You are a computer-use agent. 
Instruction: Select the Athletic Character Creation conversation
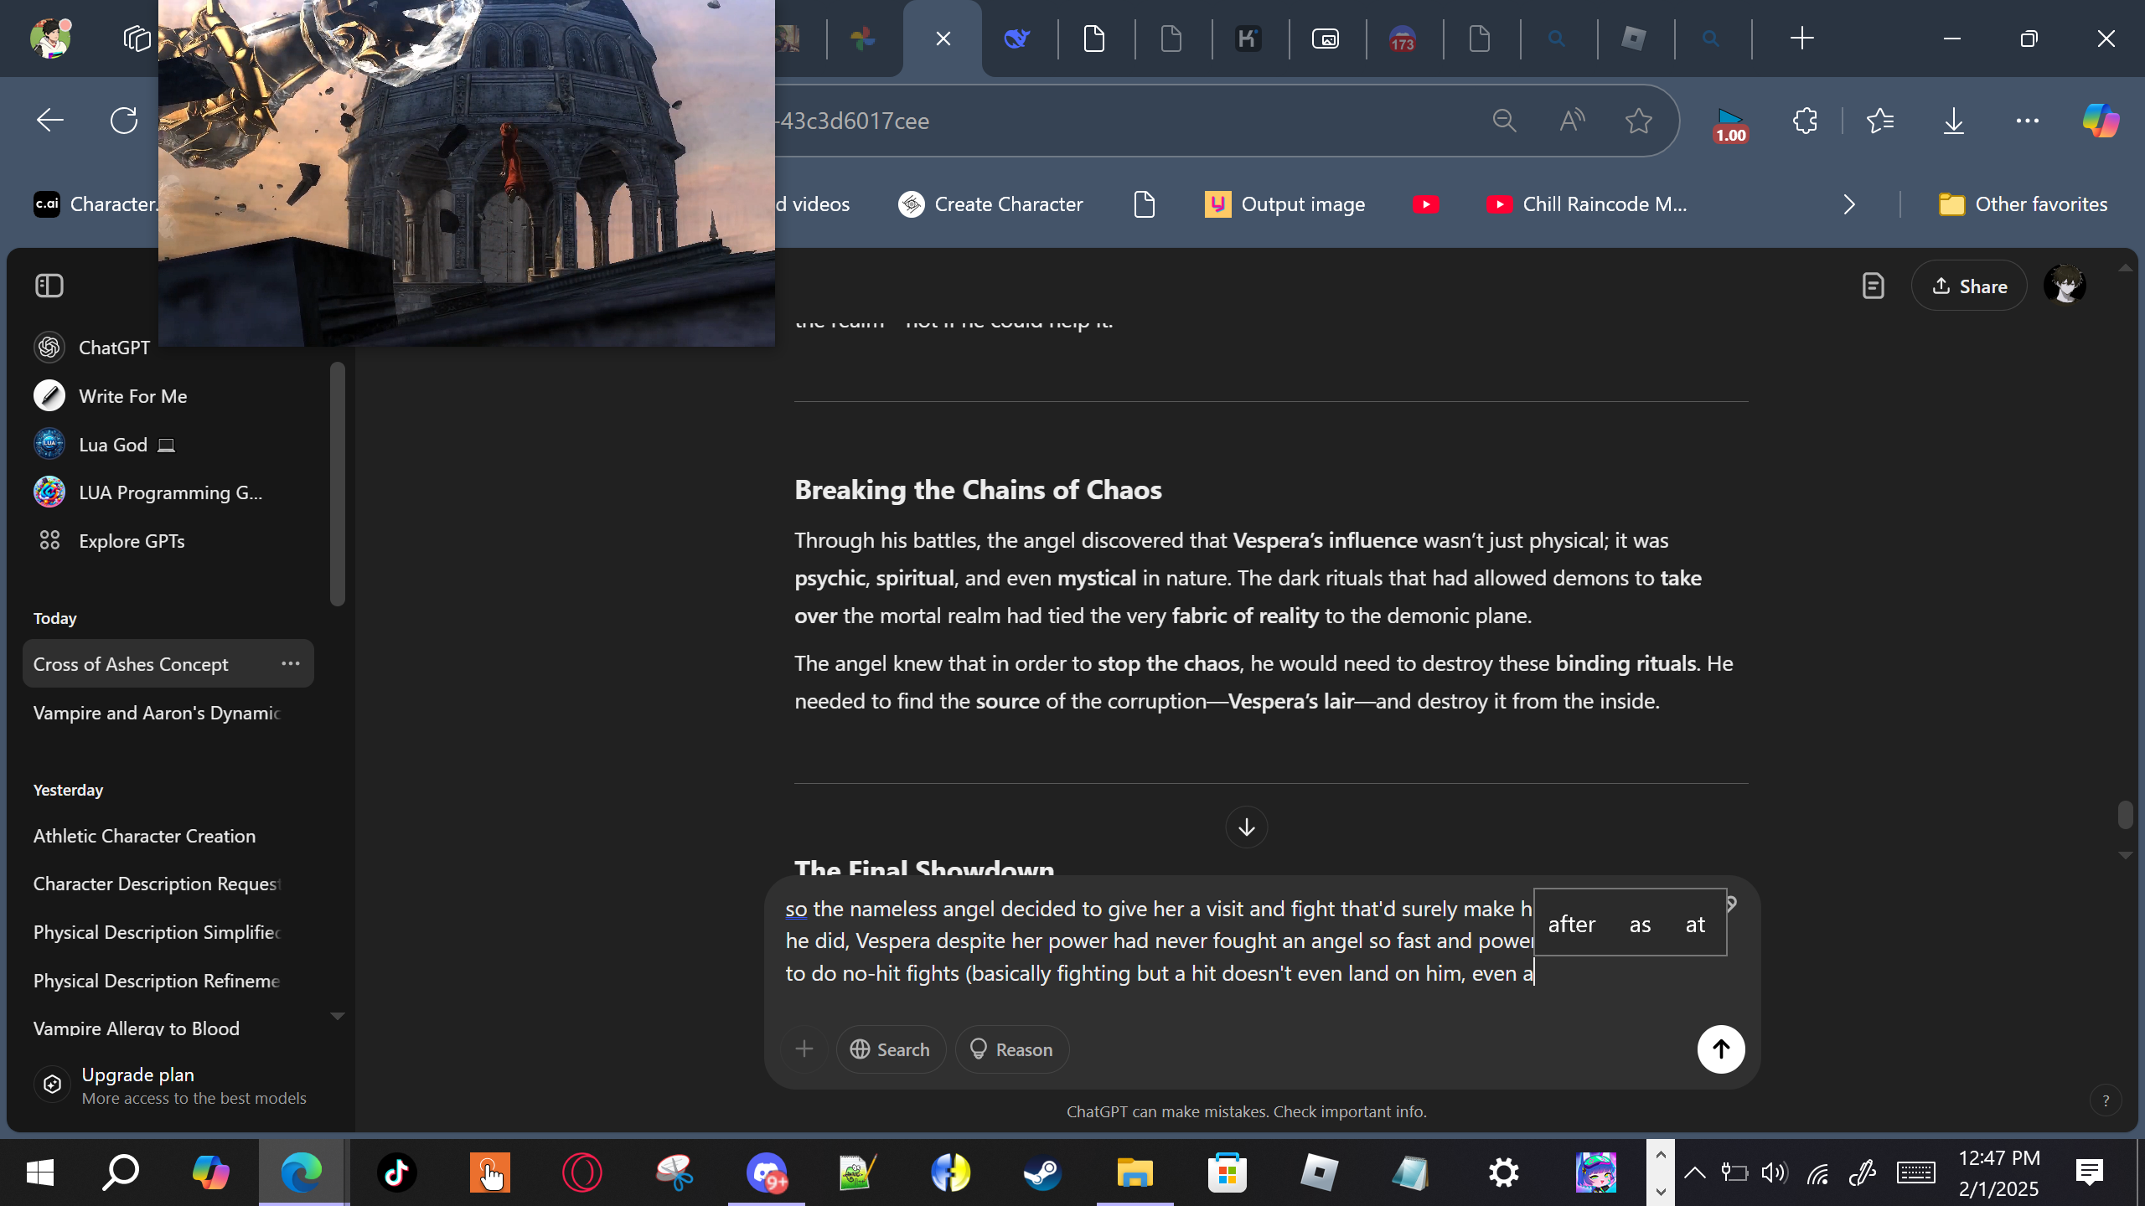[144, 836]
